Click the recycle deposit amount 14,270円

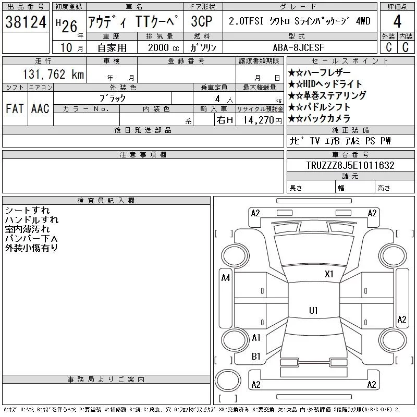click(x=260, y=120)
